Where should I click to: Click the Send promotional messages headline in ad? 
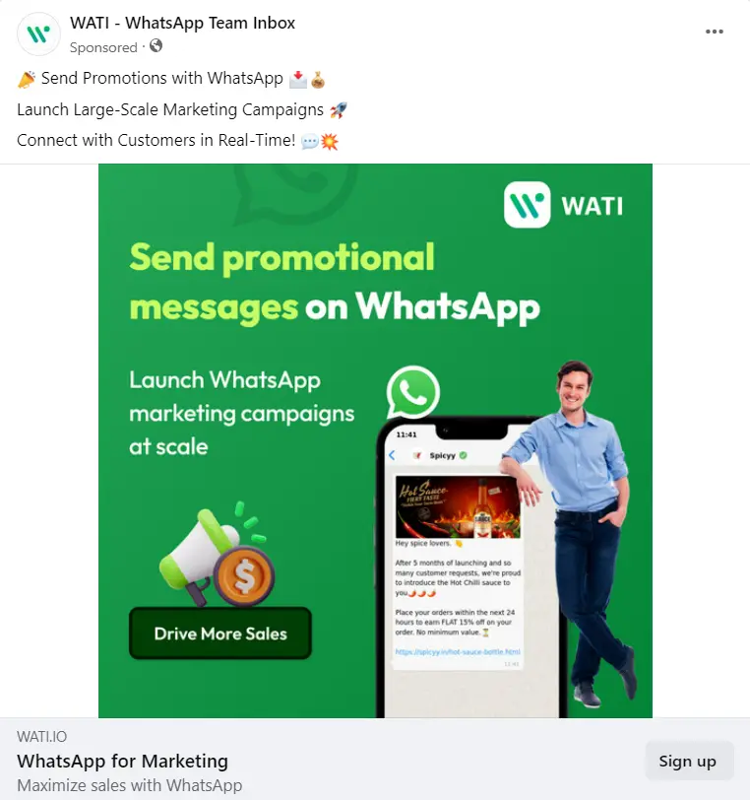click(x=335, y=282)
